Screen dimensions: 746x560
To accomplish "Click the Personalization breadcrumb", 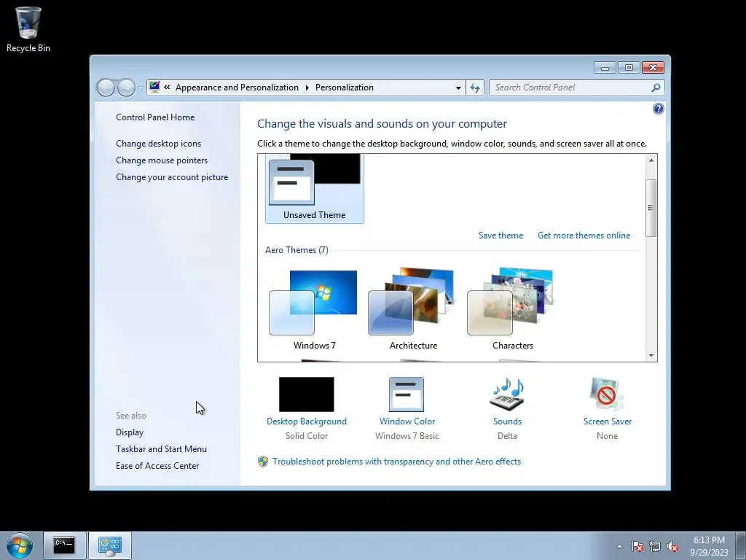I will pos(345,87).
